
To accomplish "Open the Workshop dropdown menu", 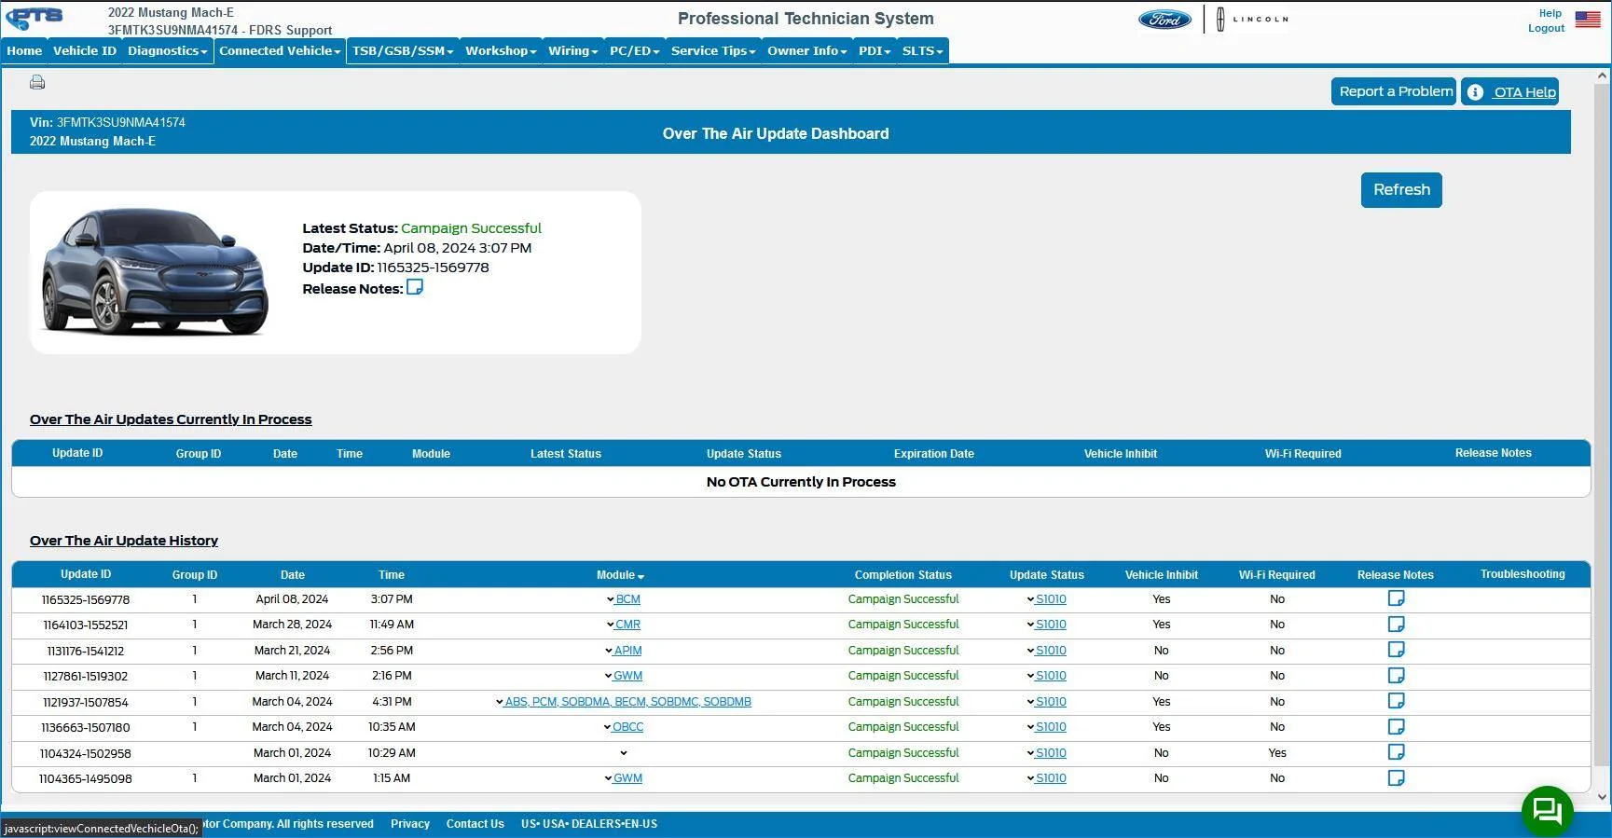I will pyautogui.click(x=501, y=51).
